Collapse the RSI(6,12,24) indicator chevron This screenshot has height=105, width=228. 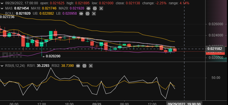(x=2, y=66)
